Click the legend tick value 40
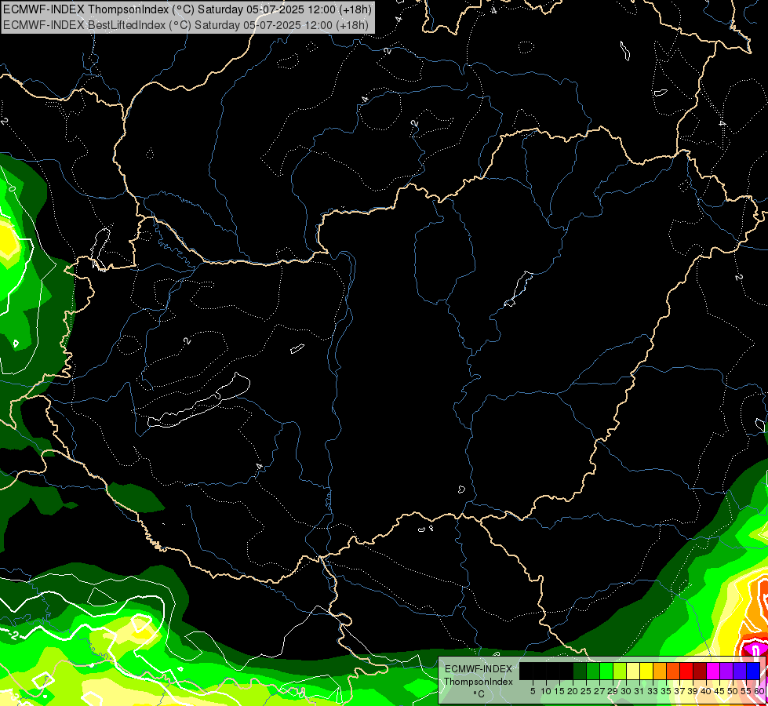Viewport: 768px width, 706px height. (706, 691)
